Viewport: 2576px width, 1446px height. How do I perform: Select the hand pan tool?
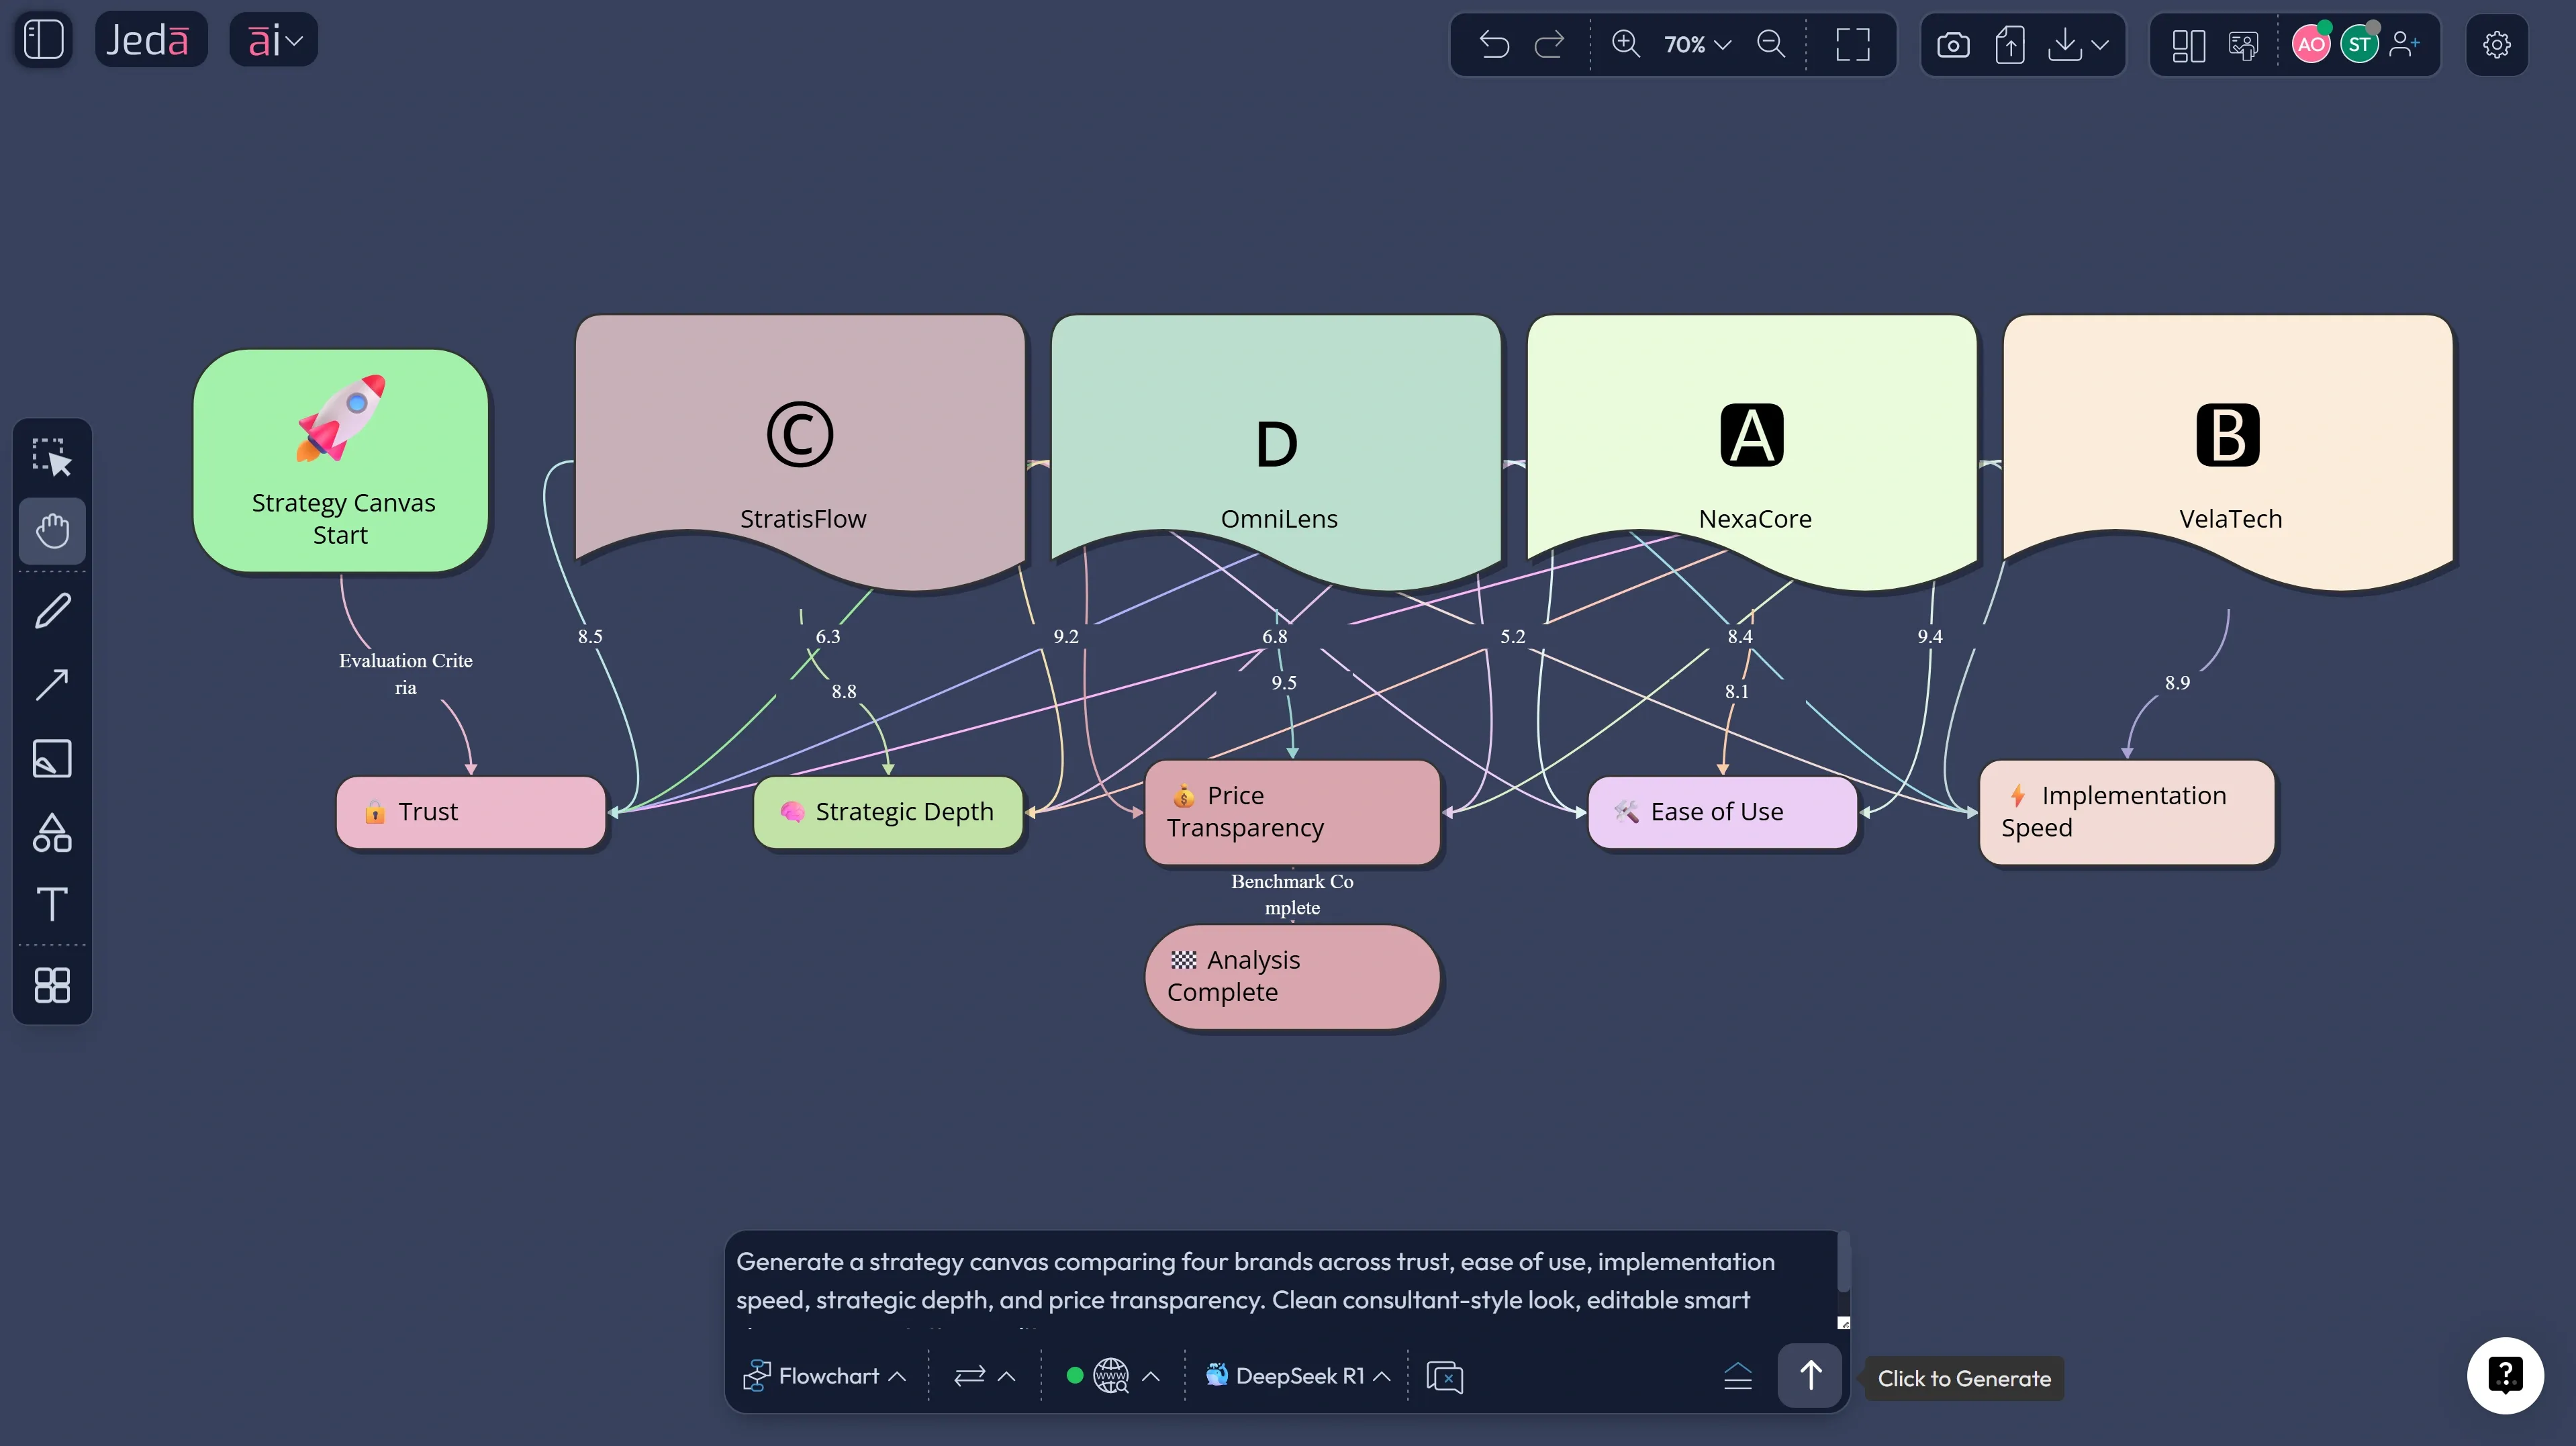pos(52,530)
